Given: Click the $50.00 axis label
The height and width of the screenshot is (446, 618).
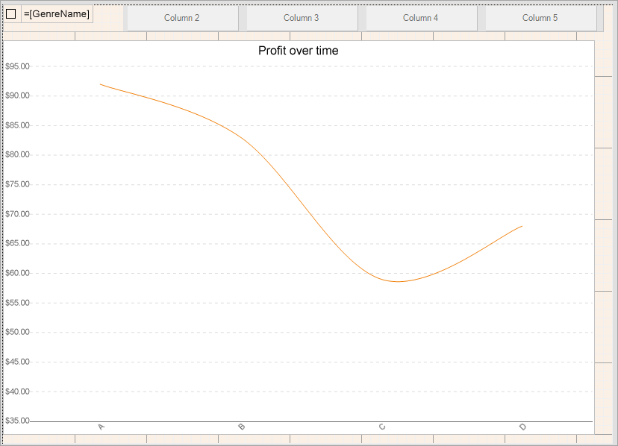Looking at the screenshot, I should tap(17, 332).
